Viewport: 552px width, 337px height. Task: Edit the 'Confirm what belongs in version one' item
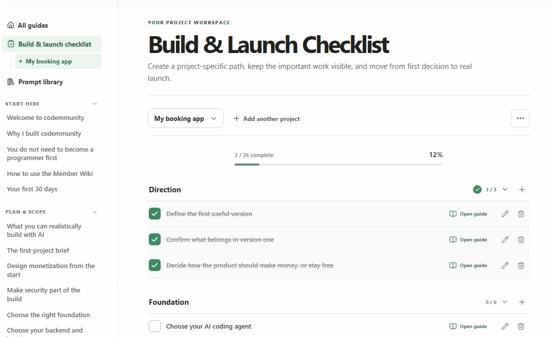[x=505, y=239]
